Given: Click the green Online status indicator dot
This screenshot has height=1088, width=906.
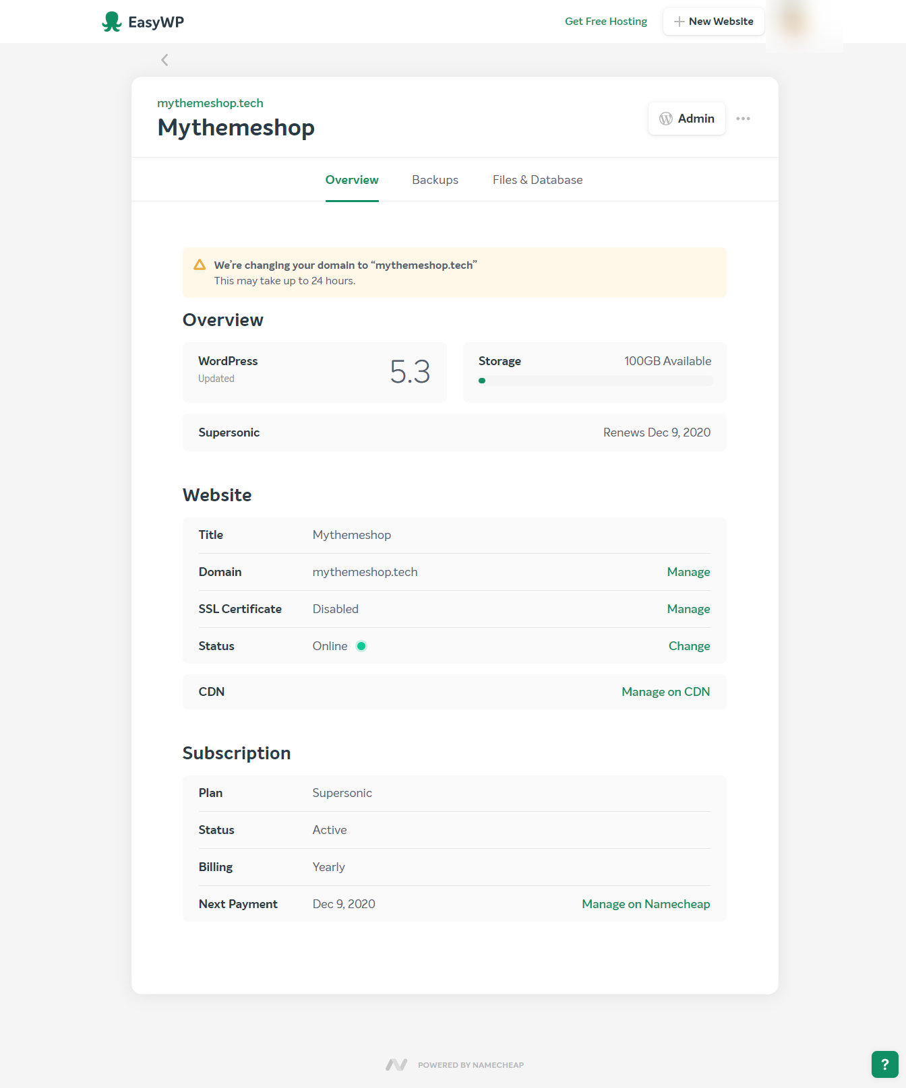Looking at the screenshot, I should [361, 646].
